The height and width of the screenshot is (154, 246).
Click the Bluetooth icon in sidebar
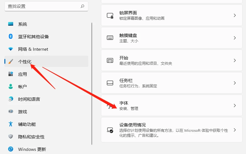(11, 37)
